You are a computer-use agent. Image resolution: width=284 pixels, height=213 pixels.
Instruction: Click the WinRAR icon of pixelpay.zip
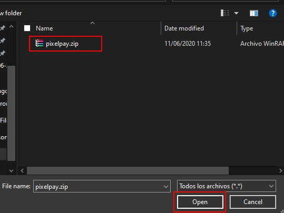(x=40, y=44)
